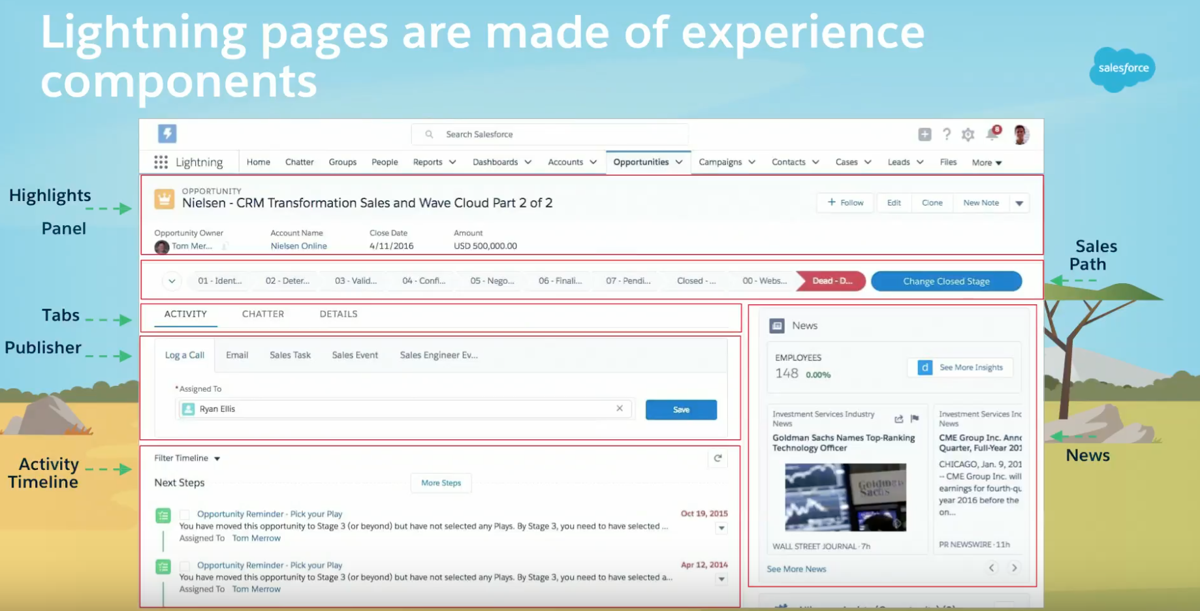Select the Log a Call publisher tab
1200x611 pixels.
coord(185,355)
